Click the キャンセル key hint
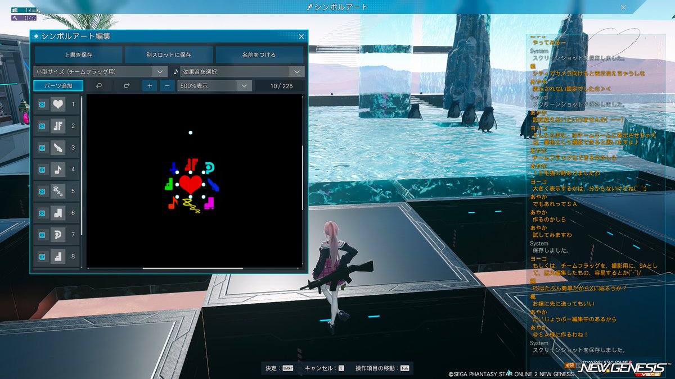The height and width of the screenshot is (379, 675). coord(324,368)
